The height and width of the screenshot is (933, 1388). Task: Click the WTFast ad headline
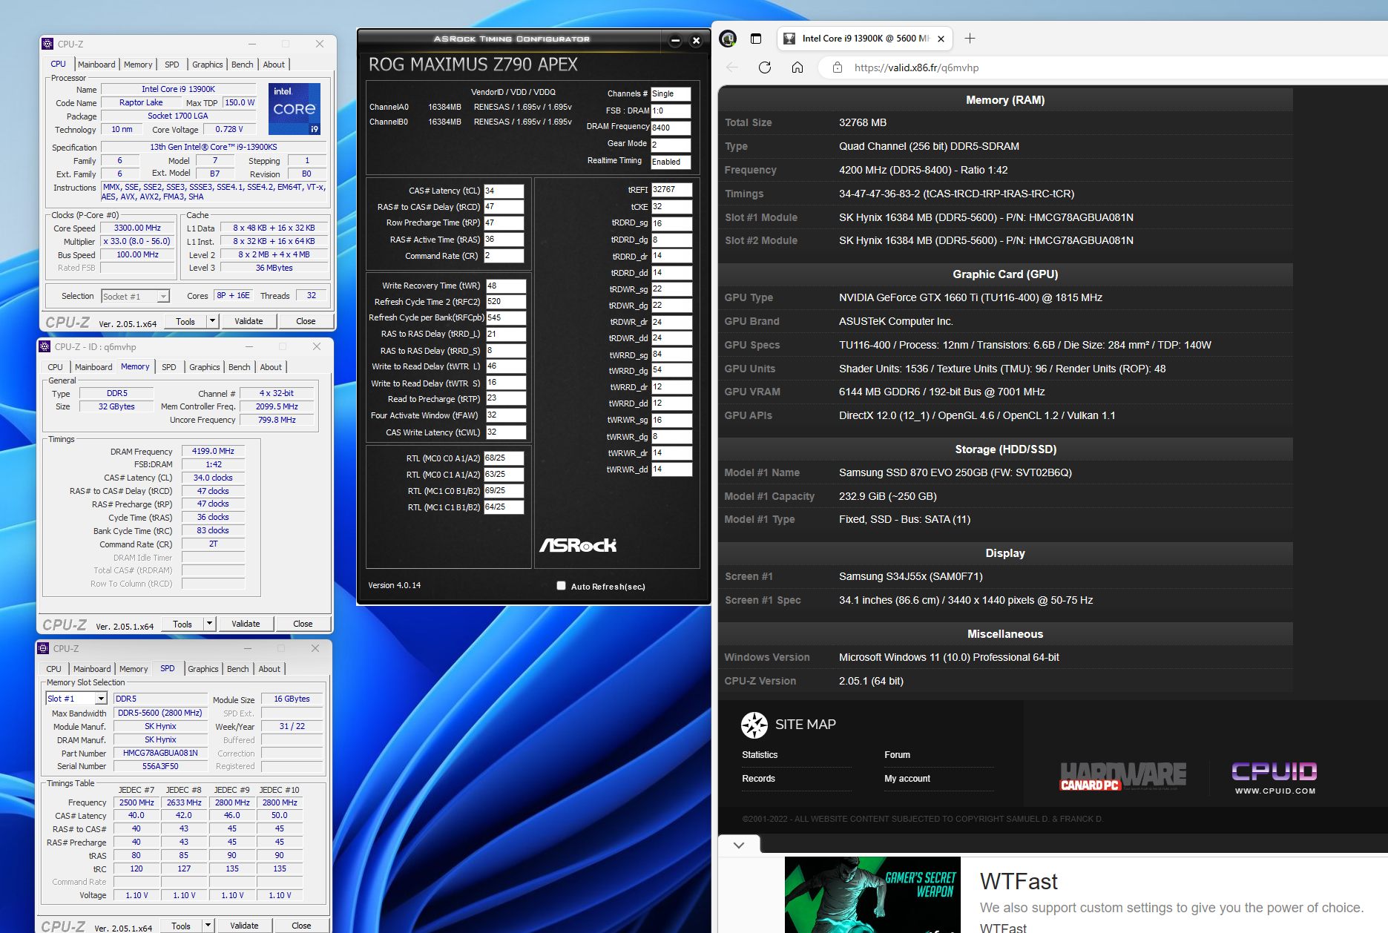coord(1019,882)
